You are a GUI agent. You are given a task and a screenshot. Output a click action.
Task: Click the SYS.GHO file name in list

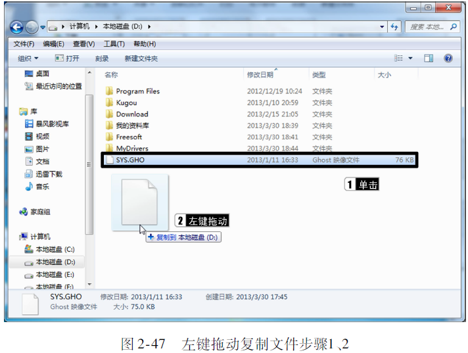tap(130, 160)
